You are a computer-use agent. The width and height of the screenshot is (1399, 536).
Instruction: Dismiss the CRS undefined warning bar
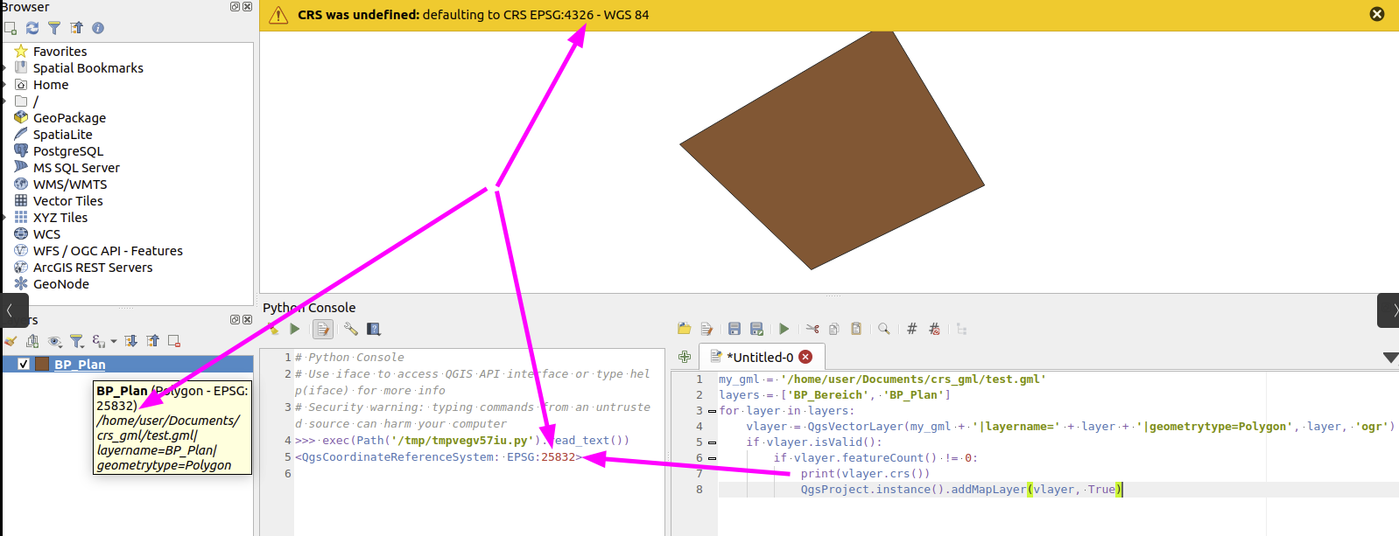pos(1377,14)
